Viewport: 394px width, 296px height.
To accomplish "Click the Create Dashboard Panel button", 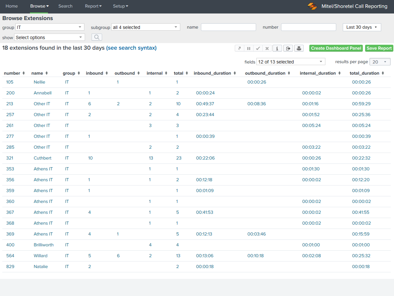I will (336, 48).
